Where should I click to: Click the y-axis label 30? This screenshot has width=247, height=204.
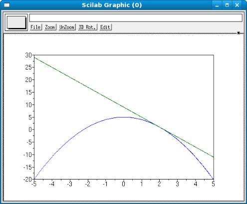[28, 55]
